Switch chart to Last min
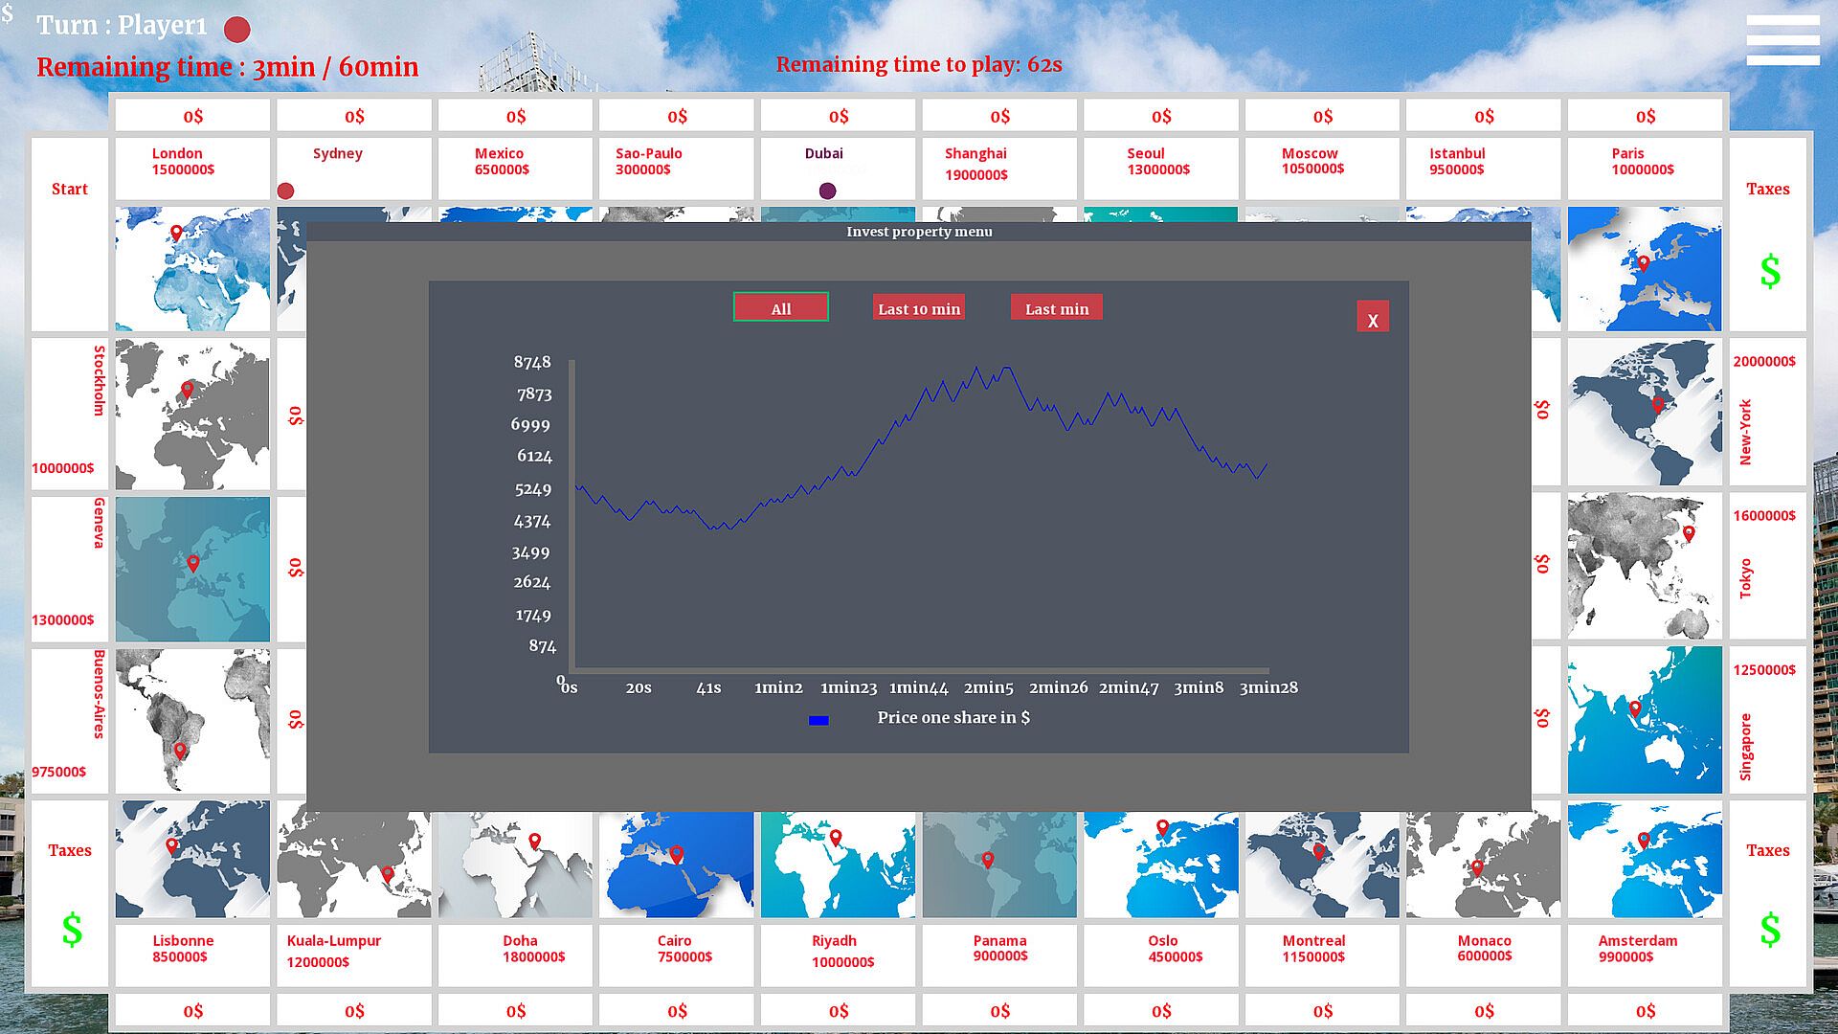The image size is (1838, 1034). 1056,308
